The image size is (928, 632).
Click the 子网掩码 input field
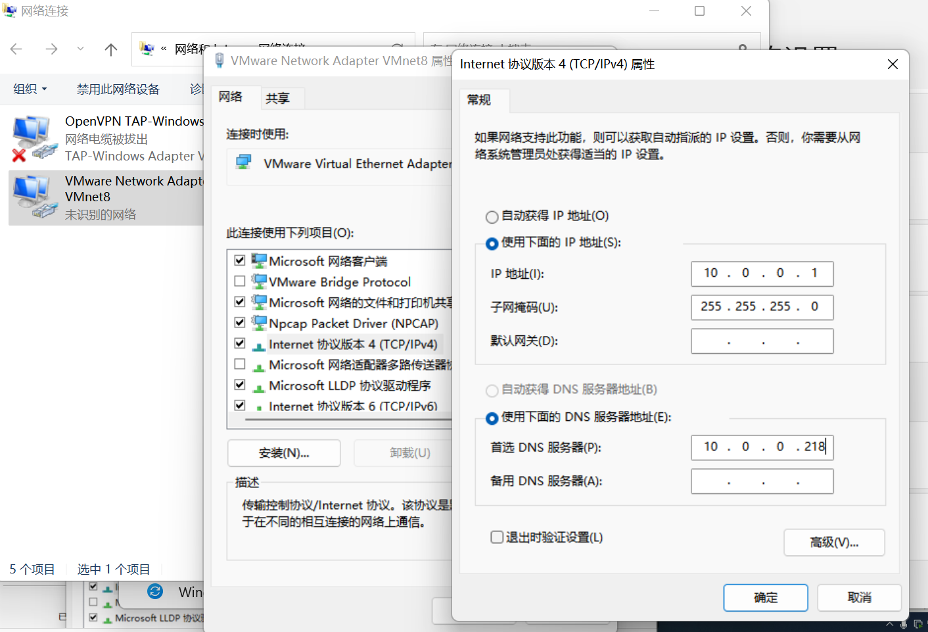click(x=762, y=307)
